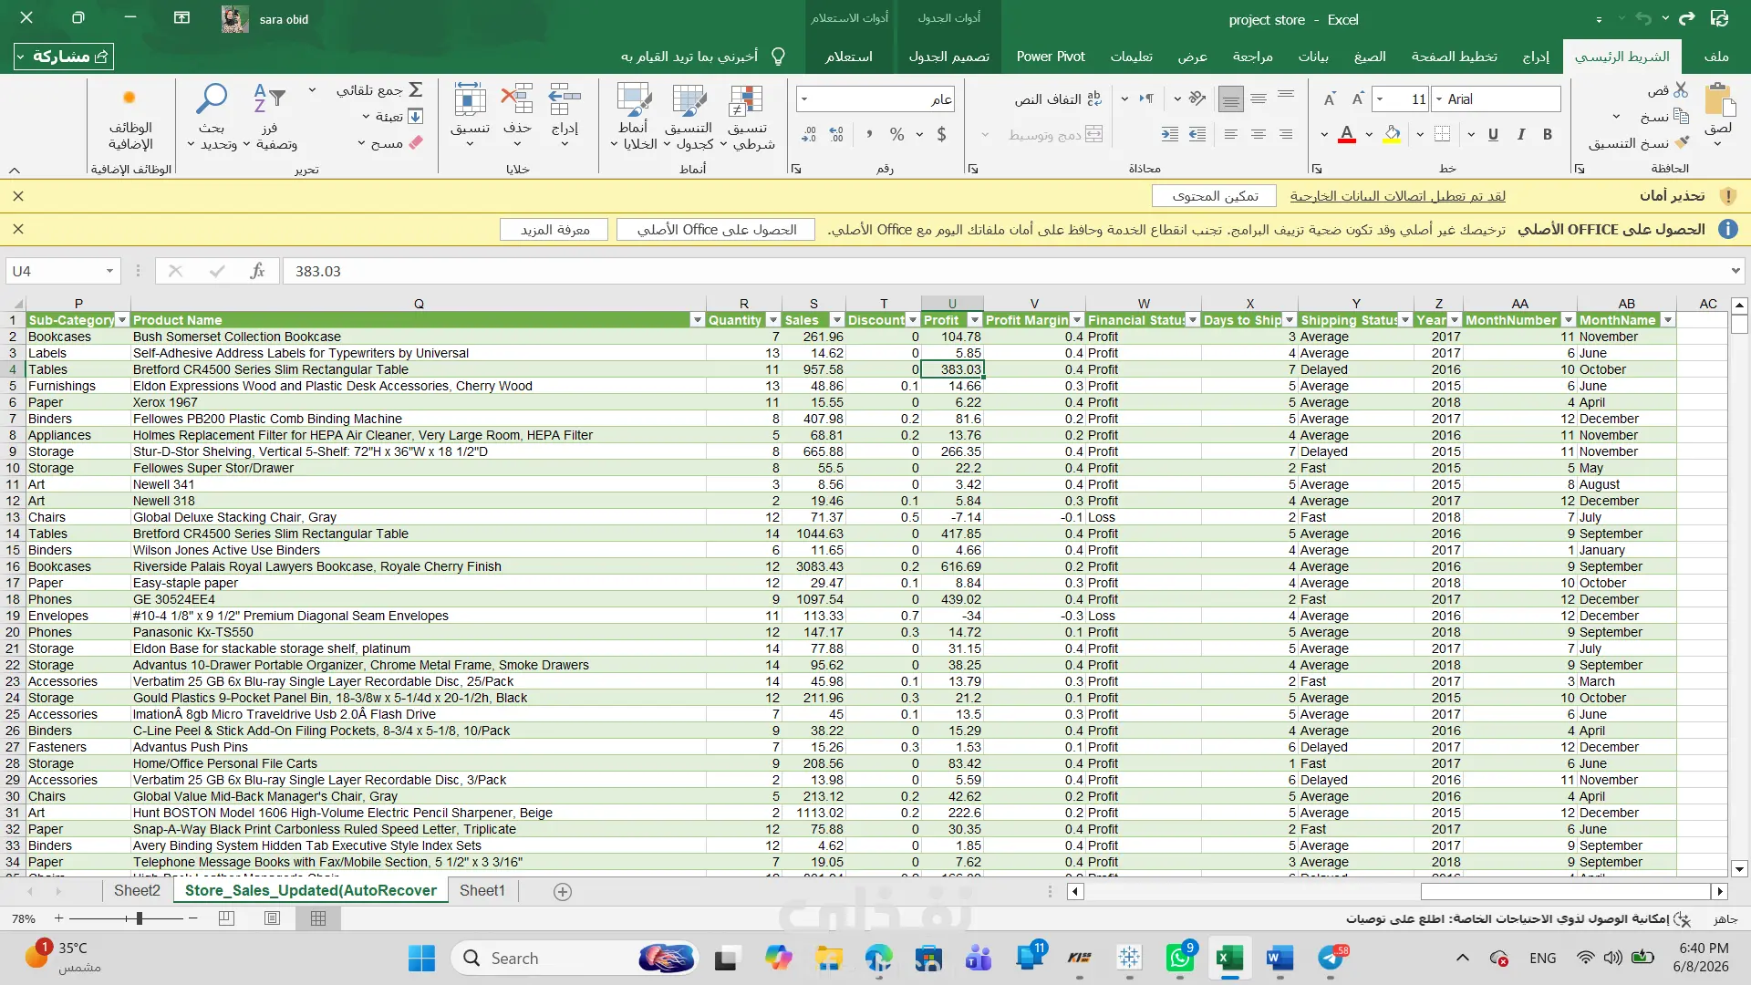Switch to the Sheet1 worksheet tab
Screen dimensions: 1751x985
482,891
